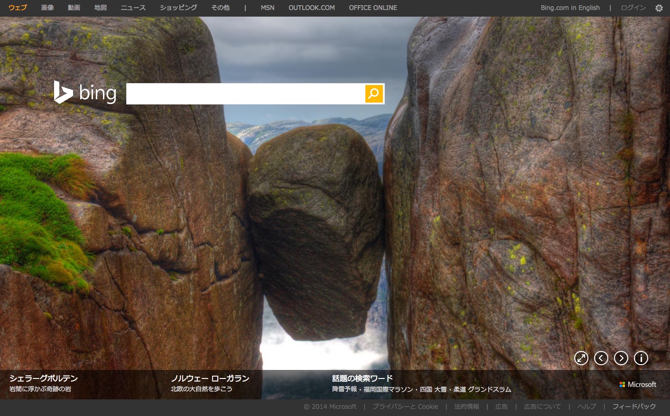Click the Microsoft logo
The height and width of the screenshot is (416, 670).
(x=638, y=385)
